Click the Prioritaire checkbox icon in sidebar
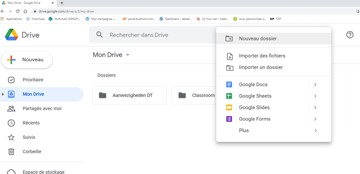 click(x=11, y=80)
